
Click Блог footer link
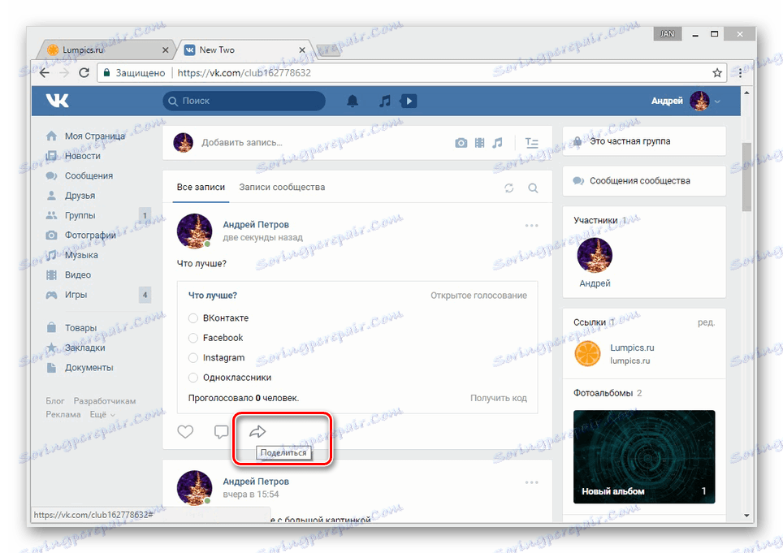point(55,401)
